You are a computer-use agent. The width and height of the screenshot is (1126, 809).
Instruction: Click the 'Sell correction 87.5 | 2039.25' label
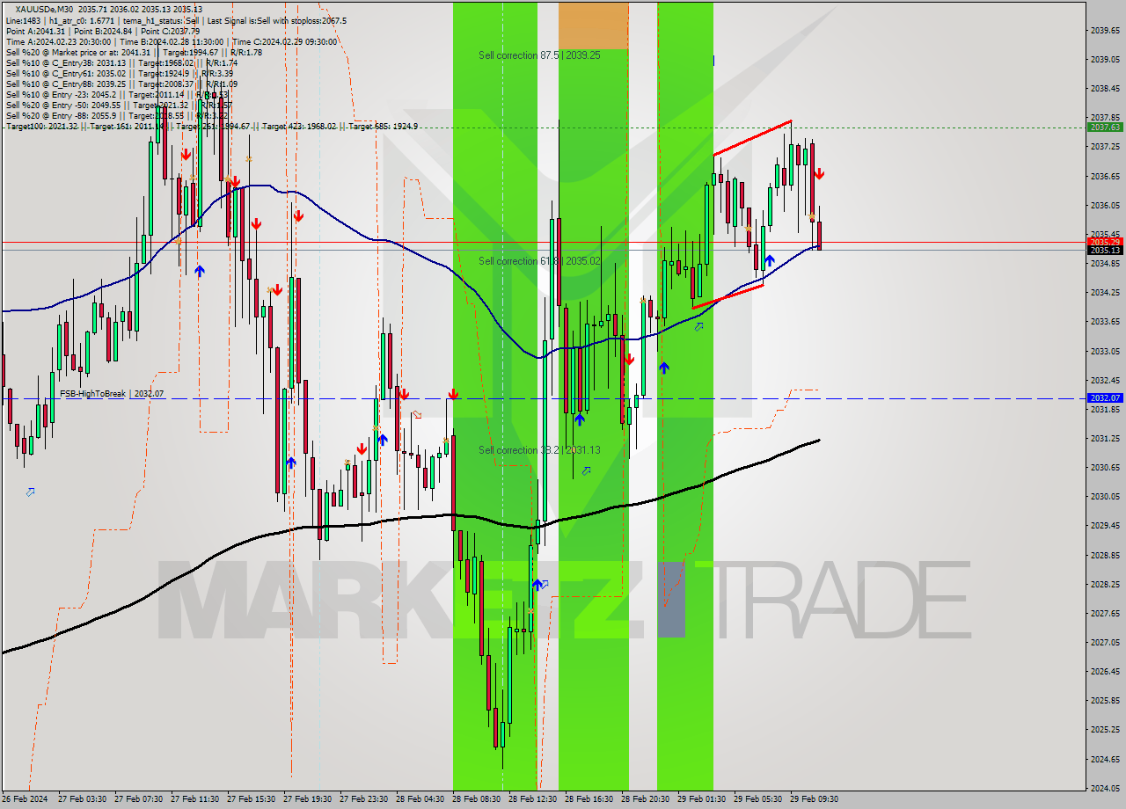point(539,55)
